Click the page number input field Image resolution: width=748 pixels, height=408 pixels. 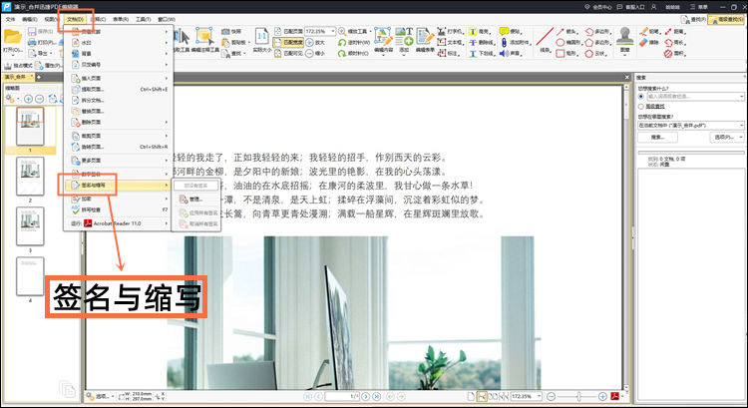(x=342, y=396)
